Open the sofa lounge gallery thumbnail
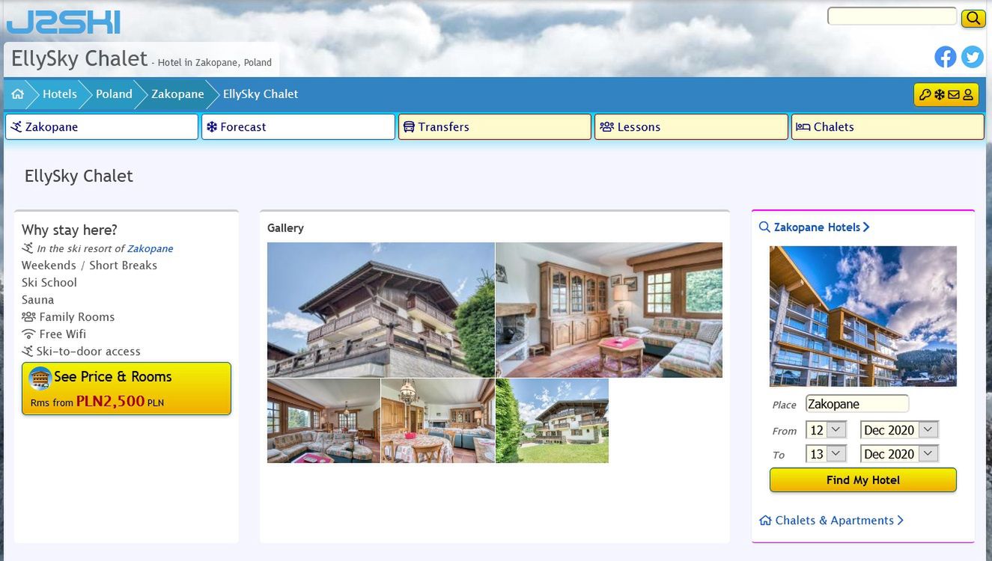The image size is (992, 561). click(x=323, y=420)
